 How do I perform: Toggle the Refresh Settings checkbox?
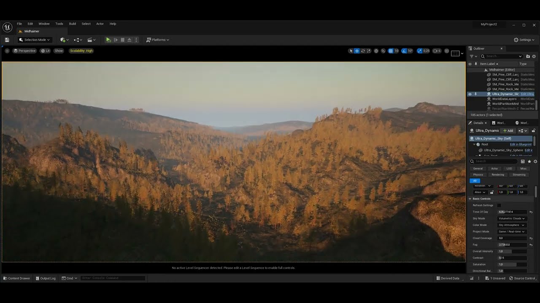coord(499,205)
